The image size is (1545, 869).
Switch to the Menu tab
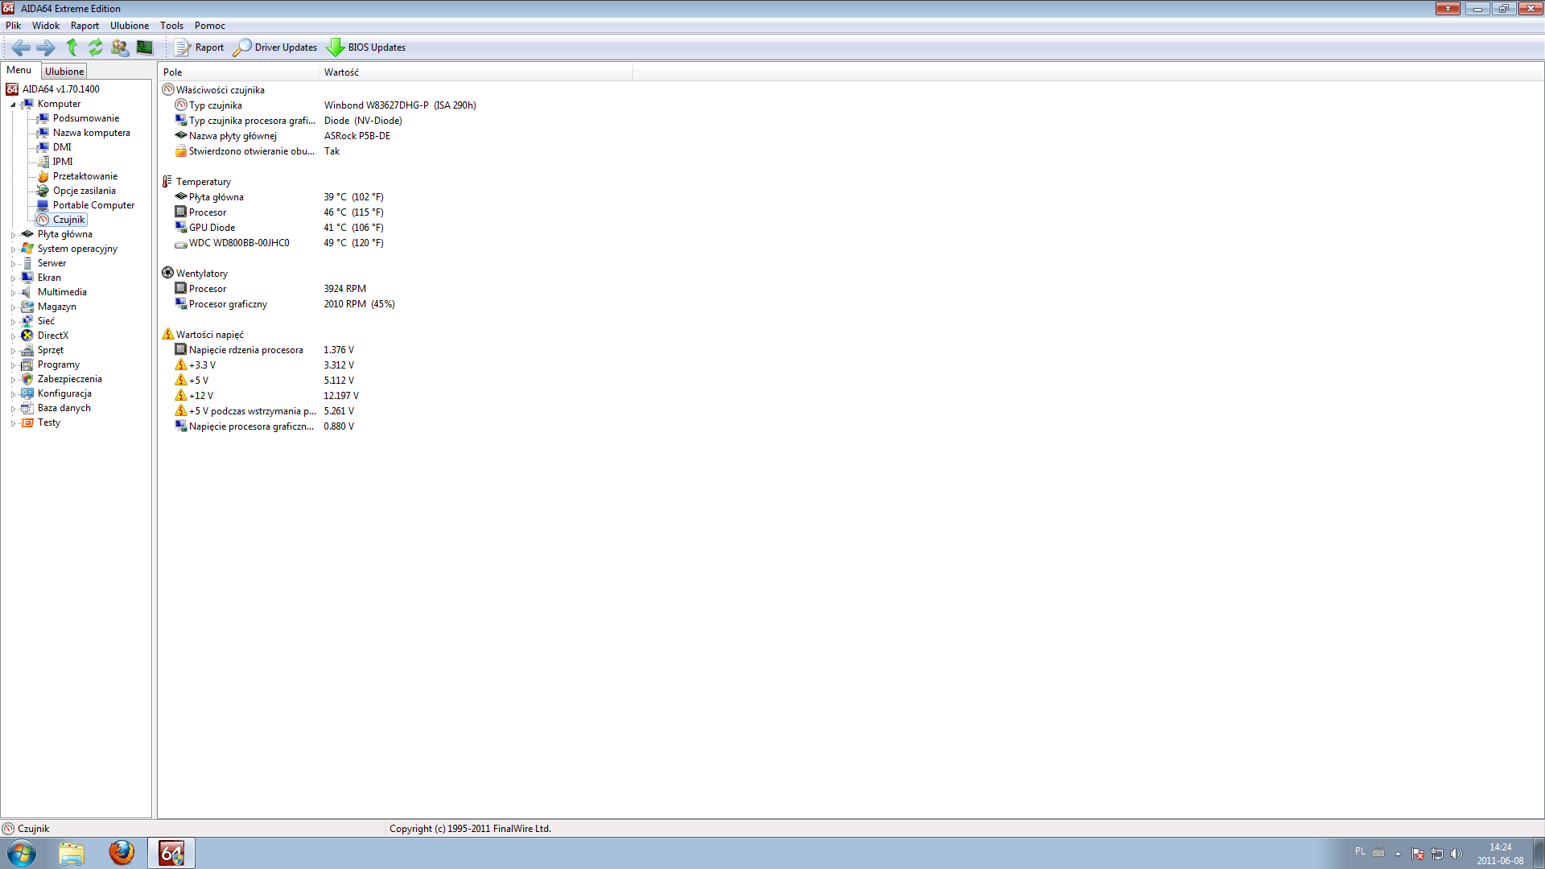tap(19, 71)
